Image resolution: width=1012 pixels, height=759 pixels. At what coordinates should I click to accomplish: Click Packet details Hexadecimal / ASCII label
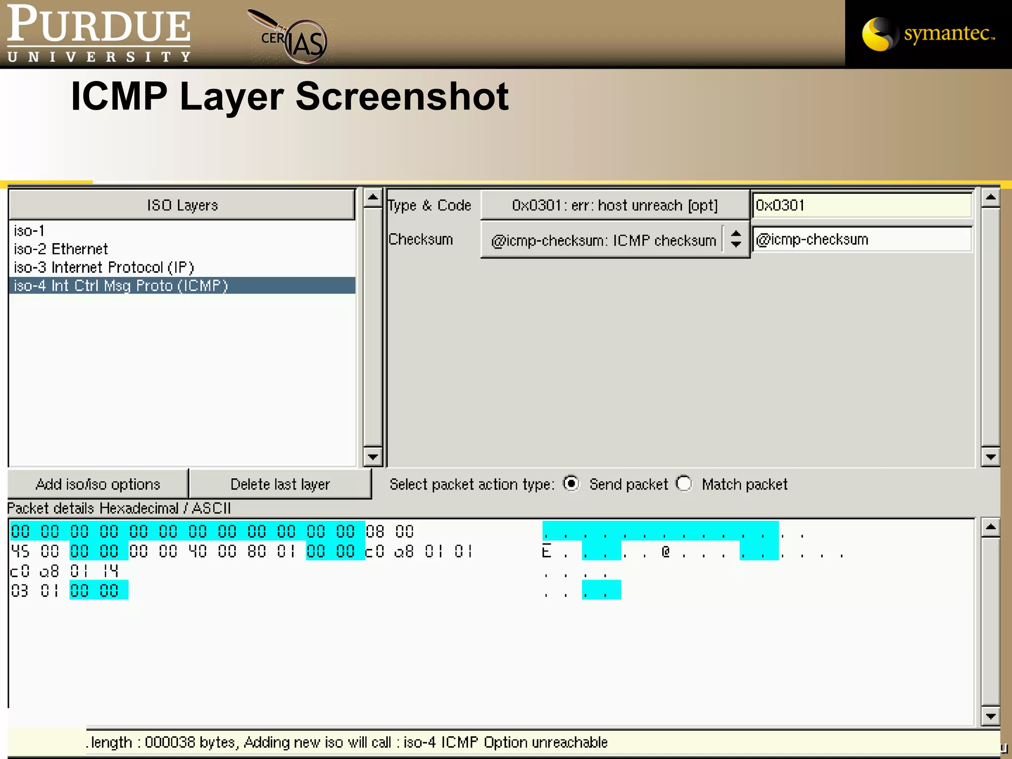119,508
